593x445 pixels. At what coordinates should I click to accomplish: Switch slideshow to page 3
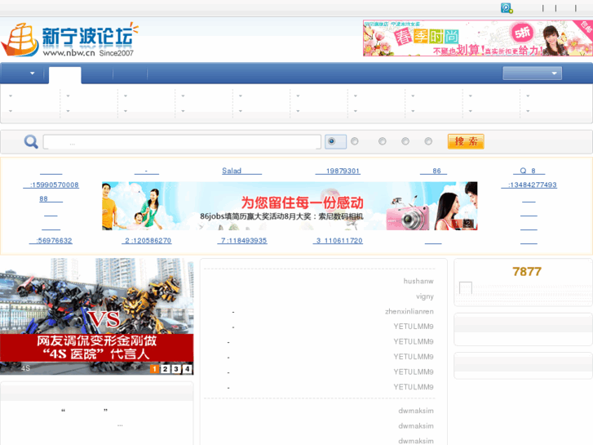[176, 369]
